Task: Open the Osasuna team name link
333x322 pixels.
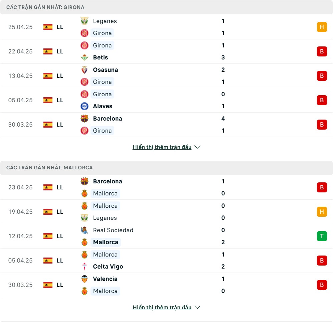Action: [105, 70]
